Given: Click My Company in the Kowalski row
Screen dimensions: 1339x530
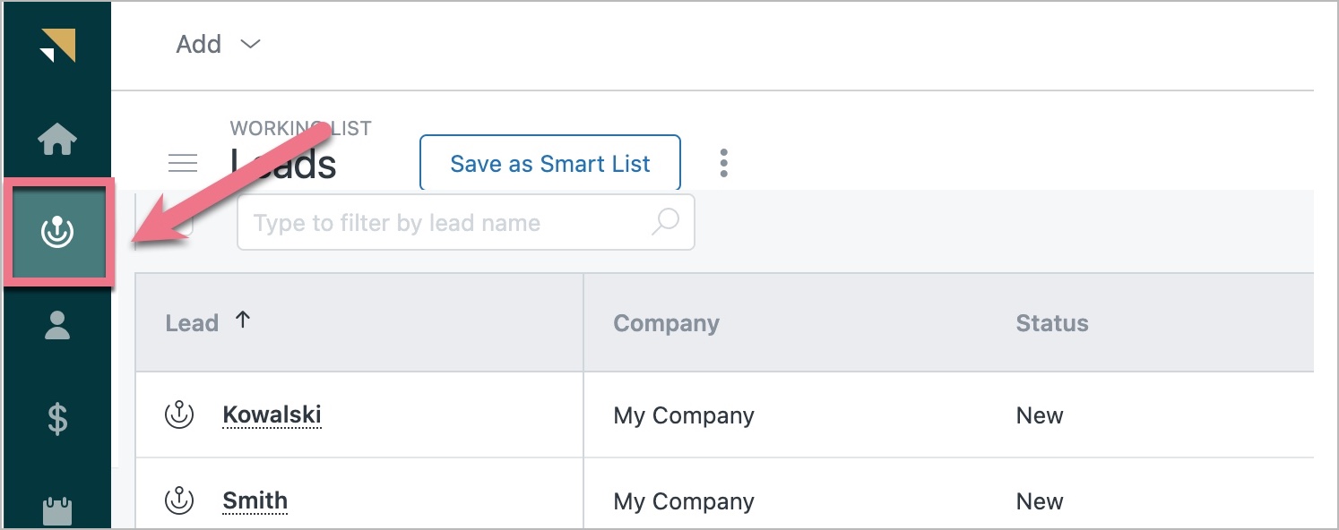Looking at the screenshot, I should click(x=683, y=416).
